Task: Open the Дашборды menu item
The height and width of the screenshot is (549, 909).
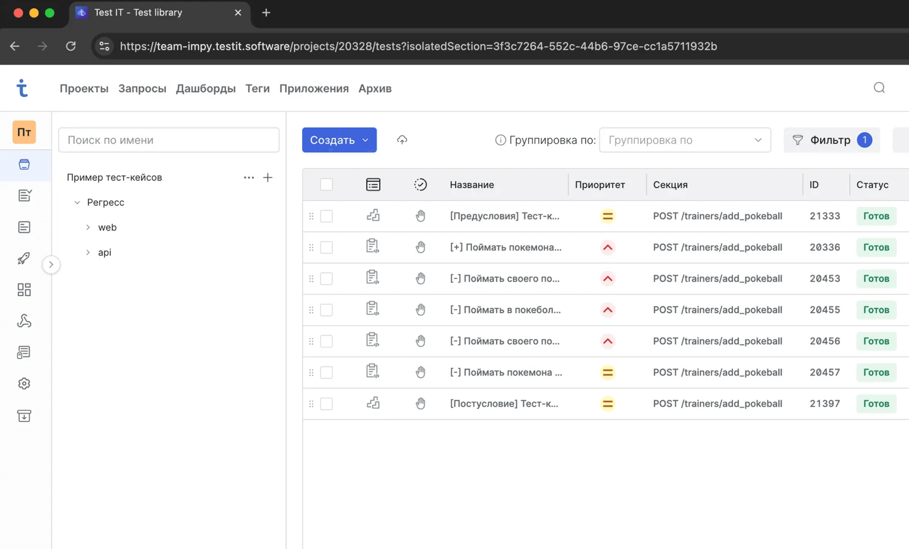Action: (x=205, y=89)
